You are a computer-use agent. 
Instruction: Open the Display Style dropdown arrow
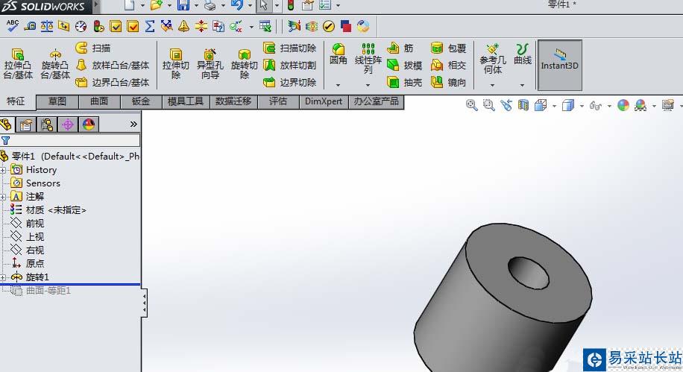(582, 106)
